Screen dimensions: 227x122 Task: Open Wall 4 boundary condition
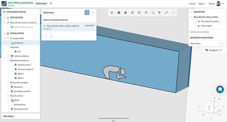pos(20,78)
